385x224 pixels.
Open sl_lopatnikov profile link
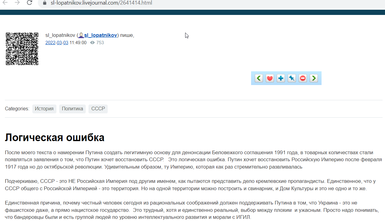pos(100,35)
